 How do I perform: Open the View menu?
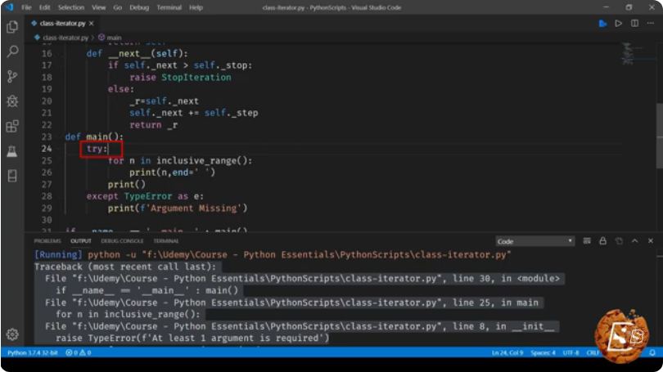pyautogui.click(x=98, y=7)
